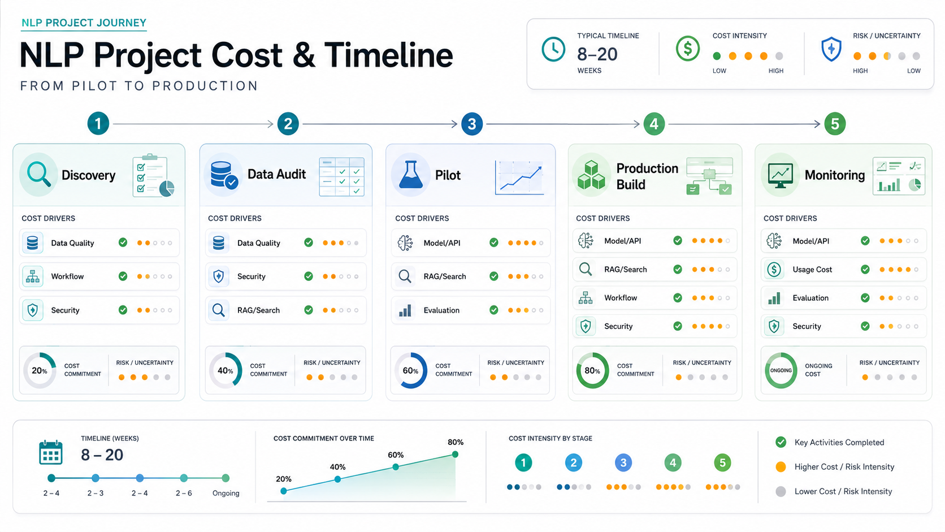The image size is (945, 532).
Task: Click the Discovery magnifying glass icon
Action: pos(38,175)
